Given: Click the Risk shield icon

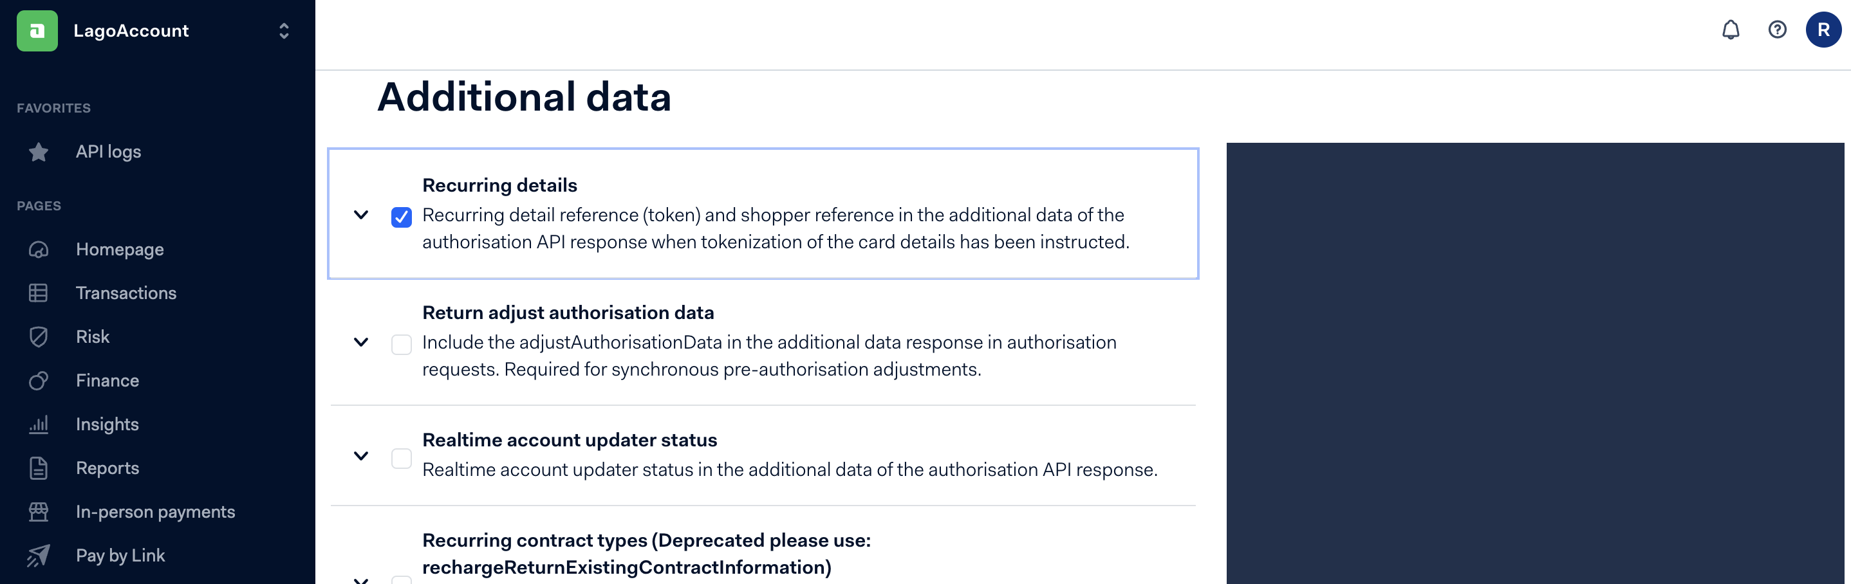Looking at the screenshot, I should [39, 337].
